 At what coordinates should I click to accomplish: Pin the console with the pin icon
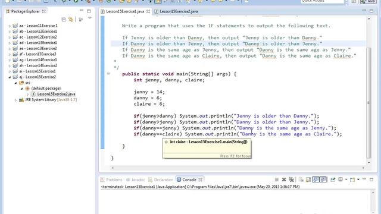[333, 180]
